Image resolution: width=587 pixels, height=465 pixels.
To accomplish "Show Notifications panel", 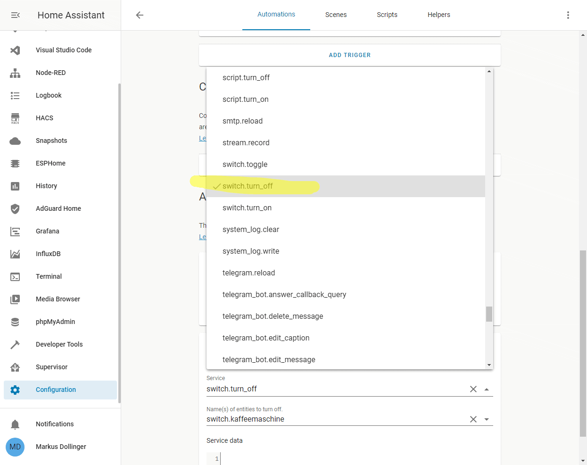I will click(x=16, y=423).
